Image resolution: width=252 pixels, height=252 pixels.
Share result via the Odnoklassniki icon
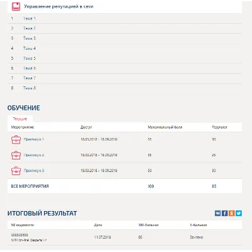232,214
